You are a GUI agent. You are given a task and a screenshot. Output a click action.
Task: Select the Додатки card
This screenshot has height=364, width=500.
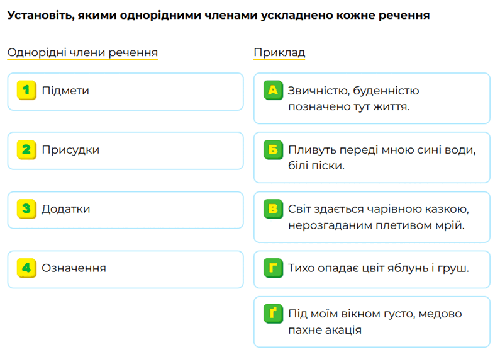tap(125, 210)
